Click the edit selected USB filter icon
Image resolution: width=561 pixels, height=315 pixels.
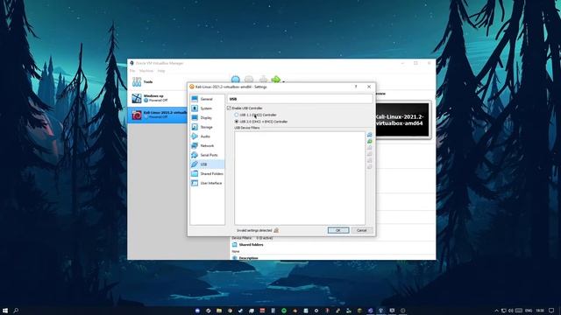click(x=370, y=148)
